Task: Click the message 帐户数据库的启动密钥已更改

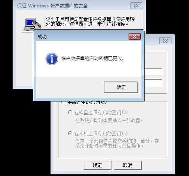Action: click(93, 59)
